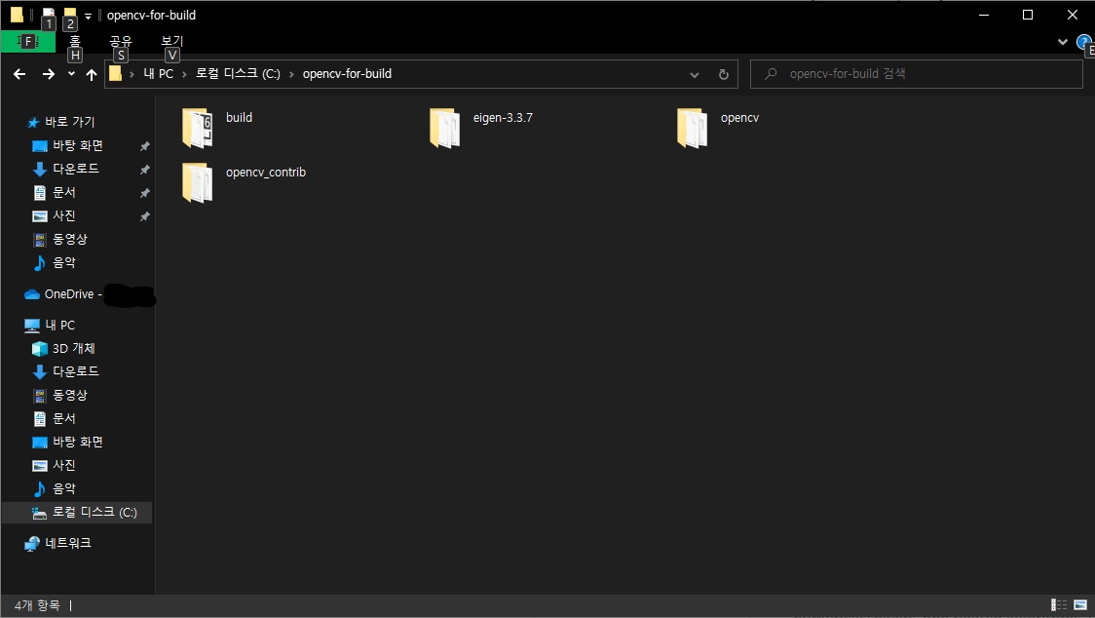This screenshot has width=1095, height=618.
Task: Select the opencv_contrib folder name
Action: [266, 172]
